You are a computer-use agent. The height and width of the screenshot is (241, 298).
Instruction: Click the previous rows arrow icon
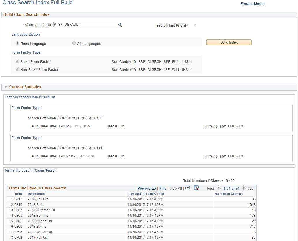pos(219,188)
